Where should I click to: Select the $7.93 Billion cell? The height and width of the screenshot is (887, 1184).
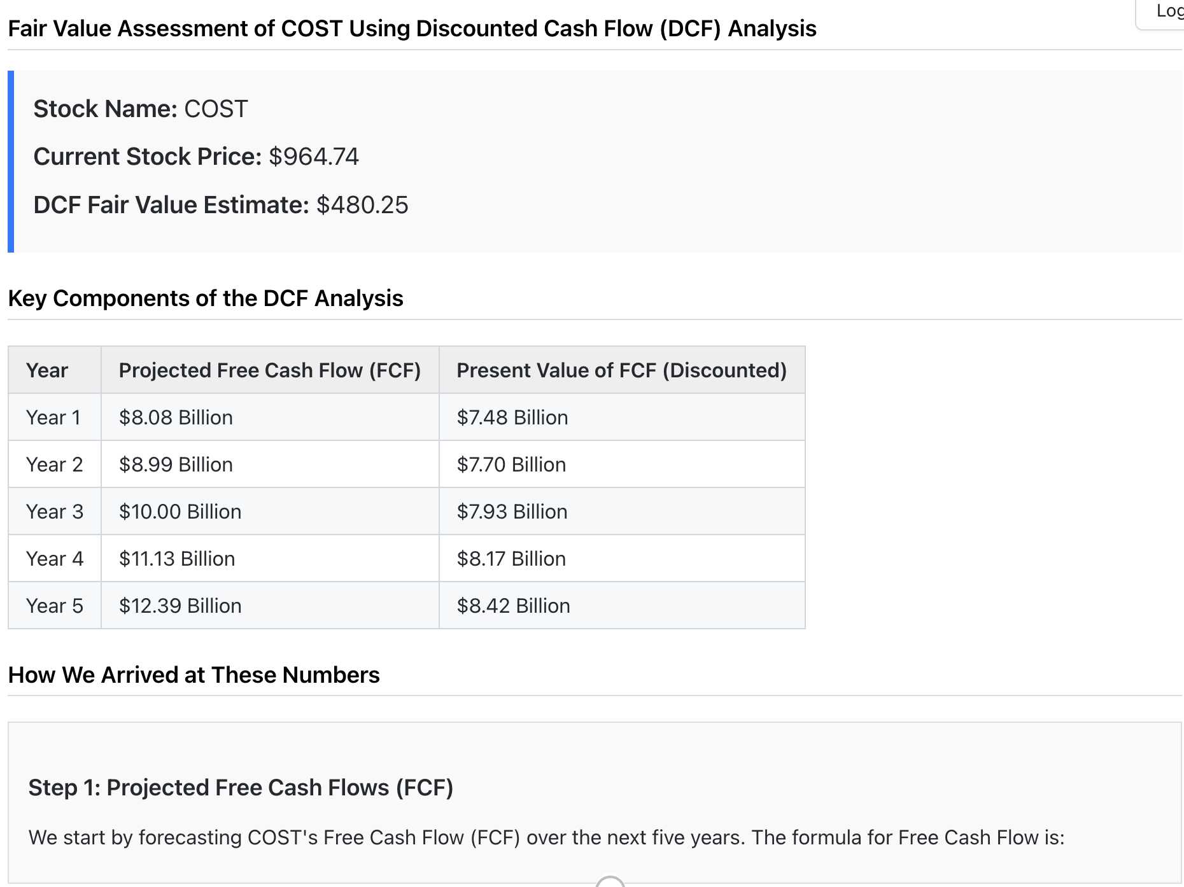(x=622, y=512)
